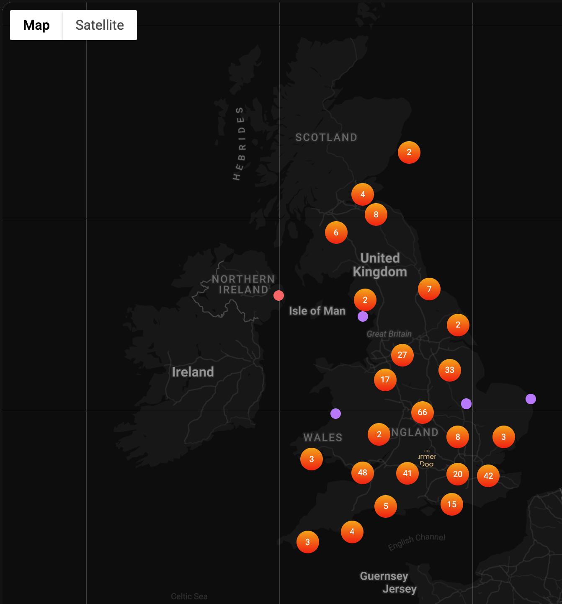Select the Map view tab
562x604 pixels.
pos(36,25)
